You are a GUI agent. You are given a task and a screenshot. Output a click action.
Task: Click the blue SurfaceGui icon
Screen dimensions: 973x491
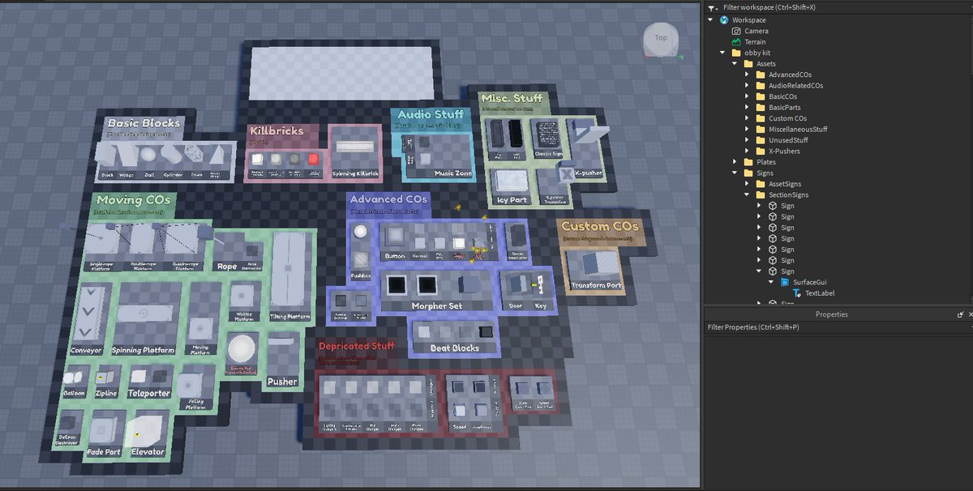coord(784,282)
